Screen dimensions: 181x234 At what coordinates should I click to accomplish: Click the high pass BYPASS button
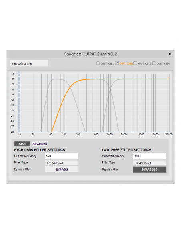tap(62, 169)
